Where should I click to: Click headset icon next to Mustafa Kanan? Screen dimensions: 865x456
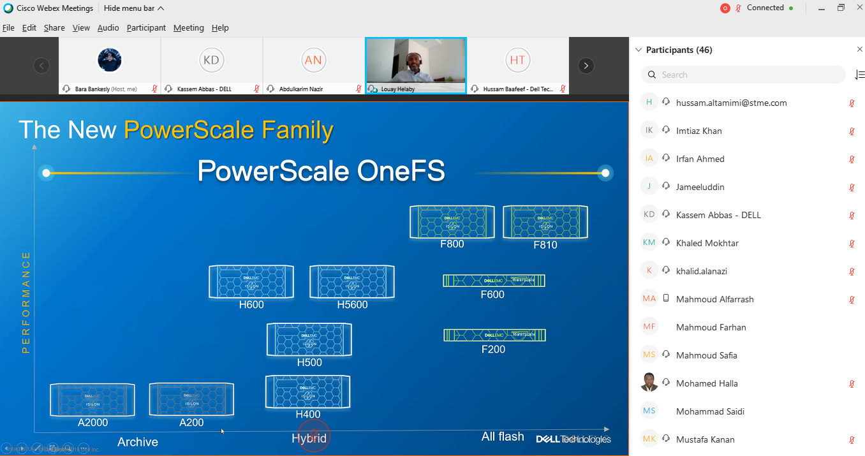666,439
